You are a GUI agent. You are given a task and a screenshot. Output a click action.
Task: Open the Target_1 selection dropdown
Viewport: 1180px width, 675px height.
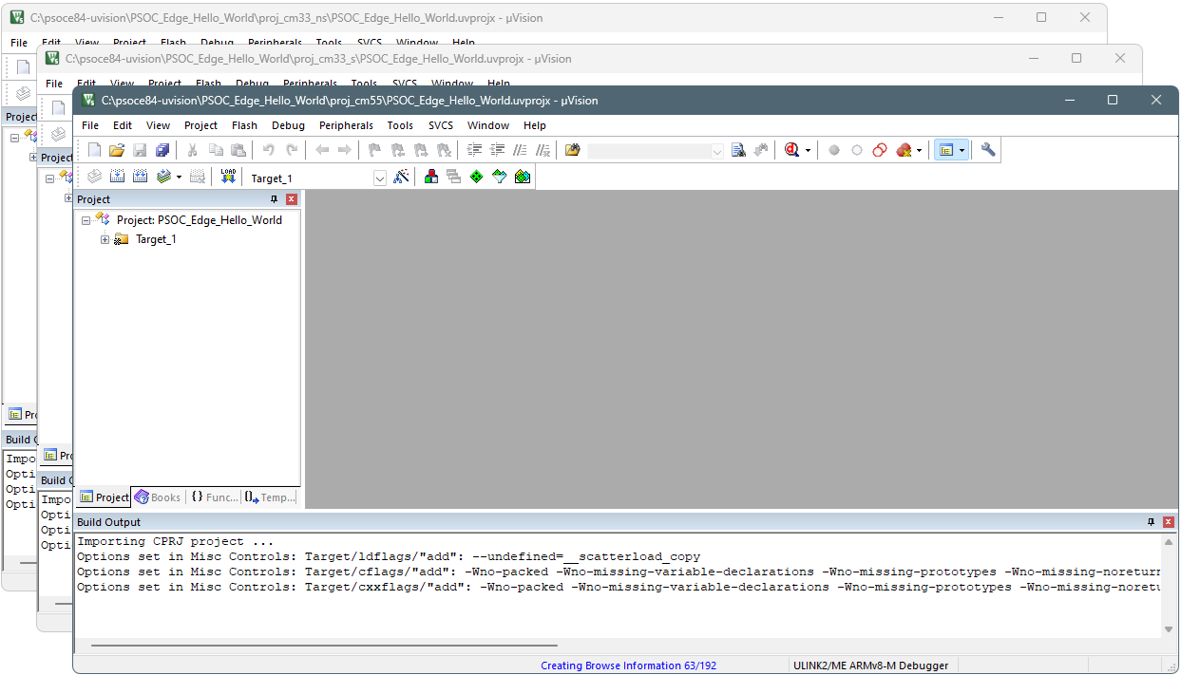[380, 178]
